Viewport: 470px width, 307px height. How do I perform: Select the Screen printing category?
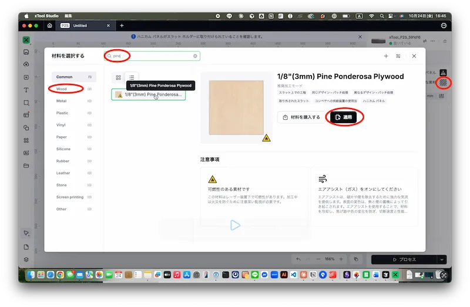(x=70, y=197)
